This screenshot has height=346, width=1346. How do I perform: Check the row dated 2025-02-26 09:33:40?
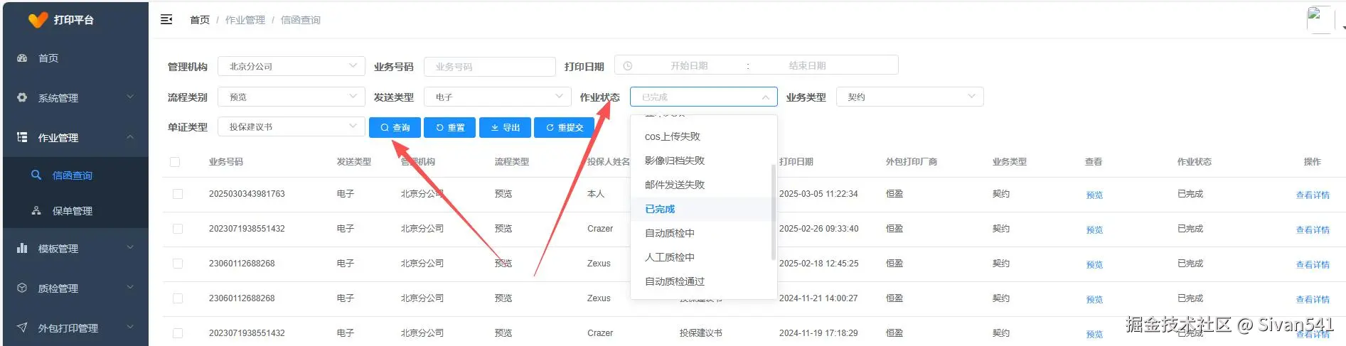[x=178, y=229]
